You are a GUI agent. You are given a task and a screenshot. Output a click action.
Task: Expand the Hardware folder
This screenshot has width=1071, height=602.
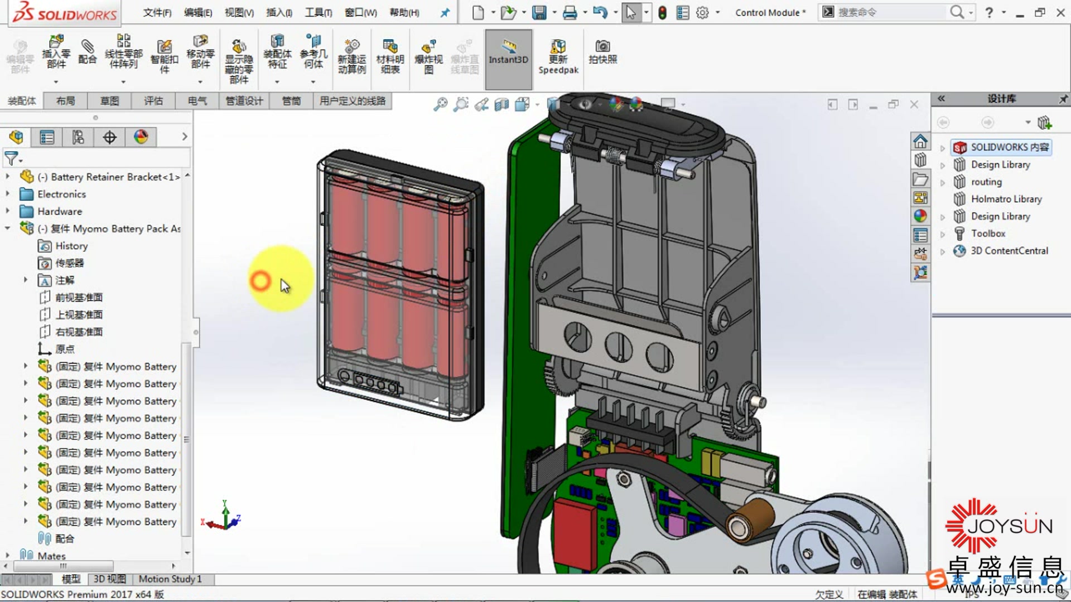7,211
